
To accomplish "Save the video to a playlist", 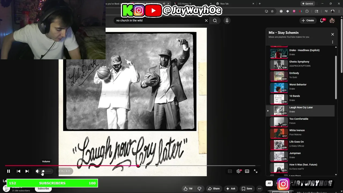I will [247, 189].
